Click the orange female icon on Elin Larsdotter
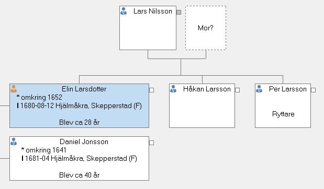The image size is (324, 189). [14, 89]
